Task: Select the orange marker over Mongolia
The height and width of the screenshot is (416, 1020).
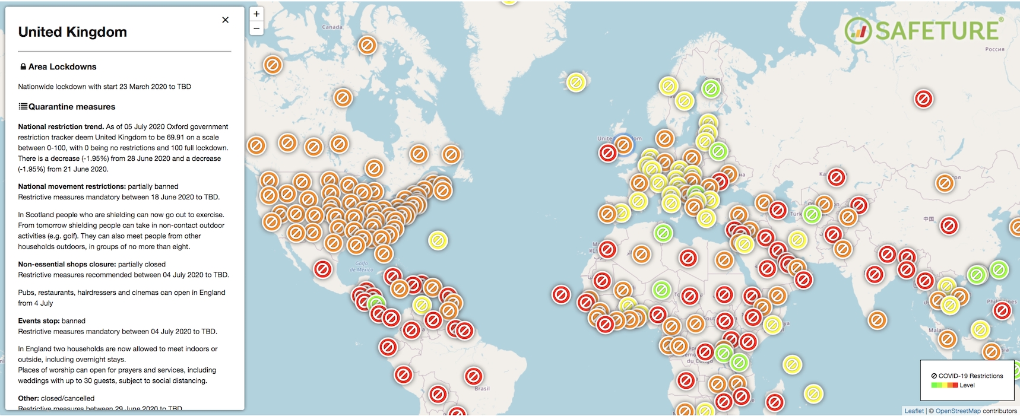Action: point(944,183)
